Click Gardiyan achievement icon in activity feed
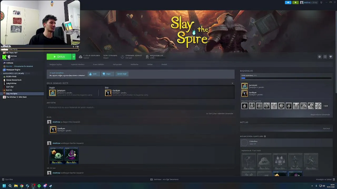This screenshot has height=189, width=337. click(x=53, y=129)
